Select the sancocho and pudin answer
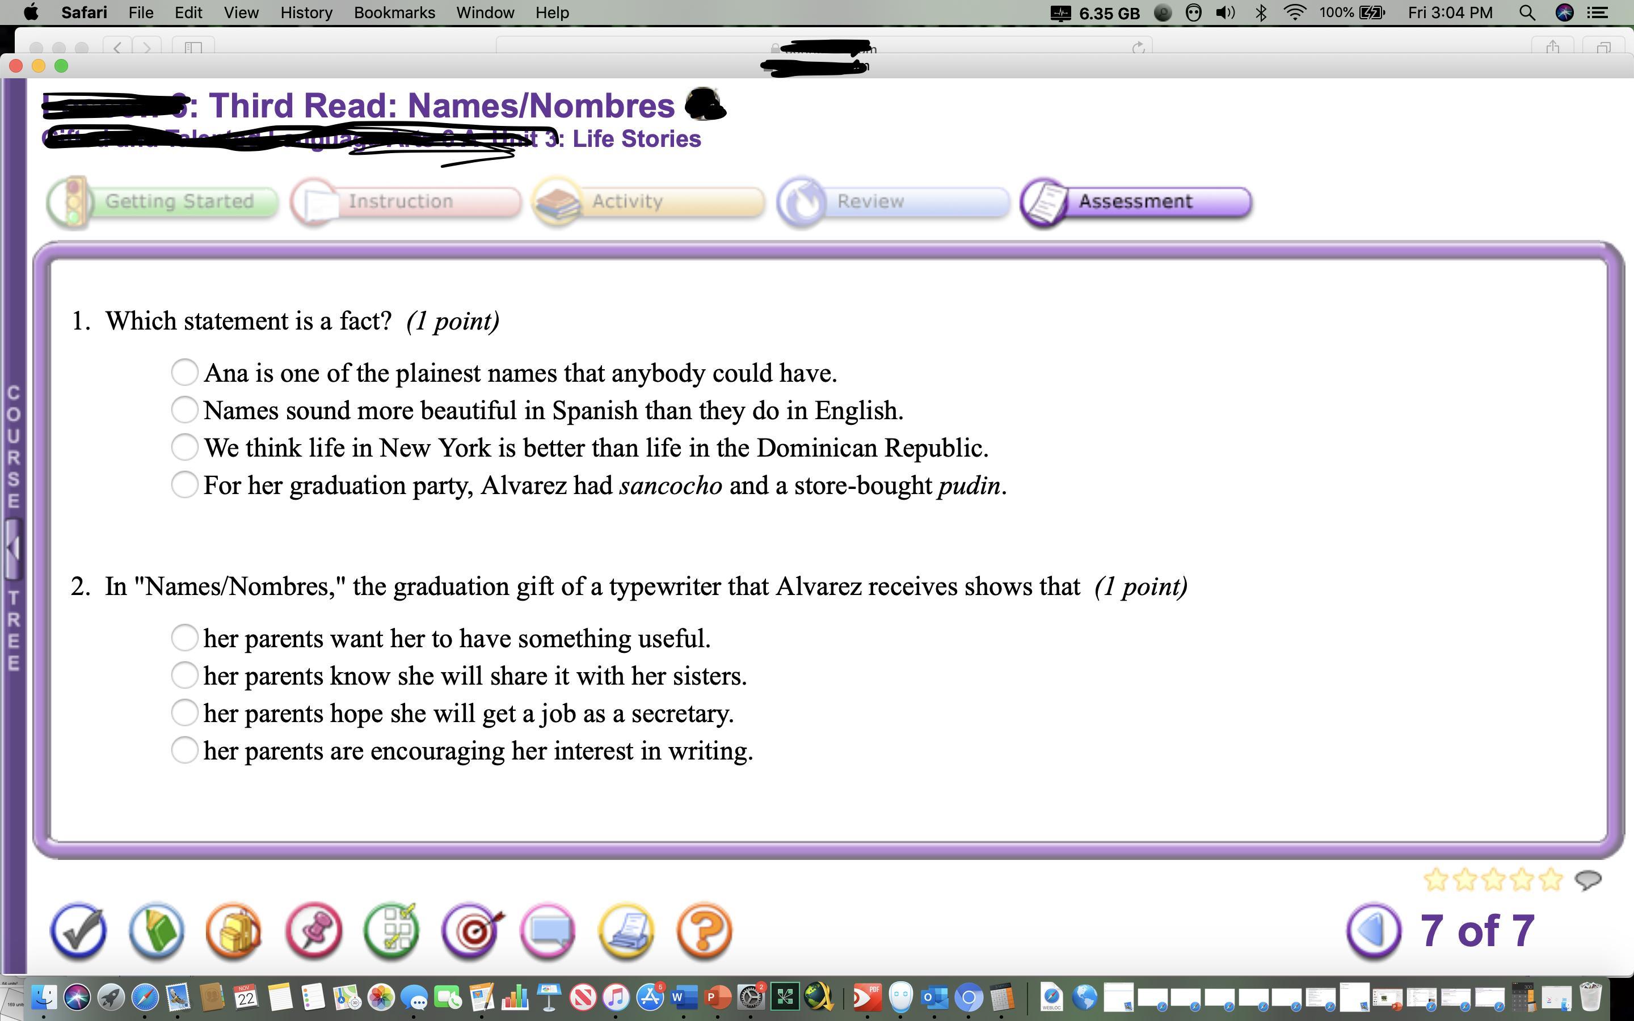 (x=184, y=485)
